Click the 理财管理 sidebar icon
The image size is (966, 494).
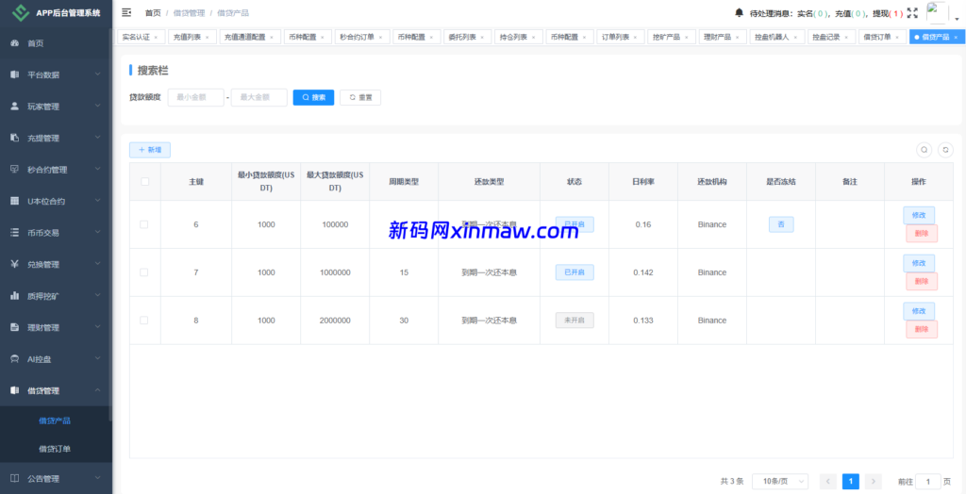[x=15, y=327]
